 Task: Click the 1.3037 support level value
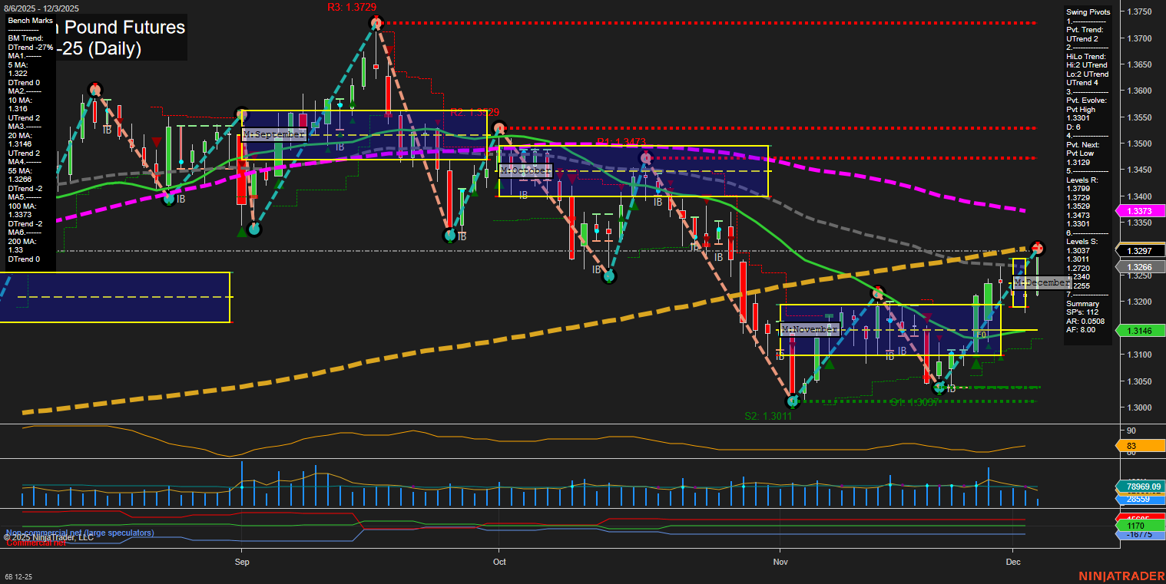pos(1078,250)
